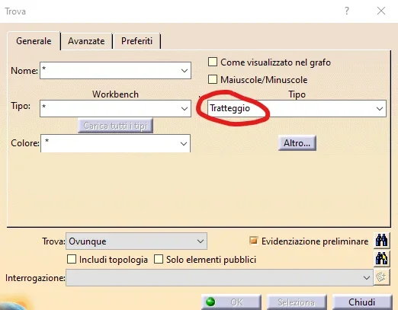Open the Colore dropdown list

(184, 143)
